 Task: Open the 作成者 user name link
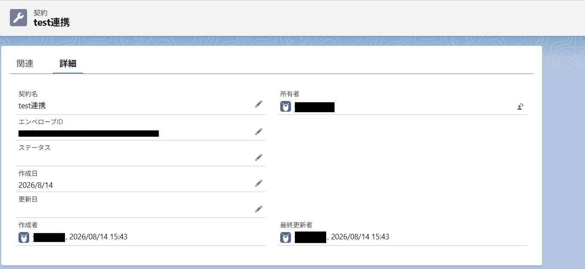pyautogui.click(x=49, y=237)
